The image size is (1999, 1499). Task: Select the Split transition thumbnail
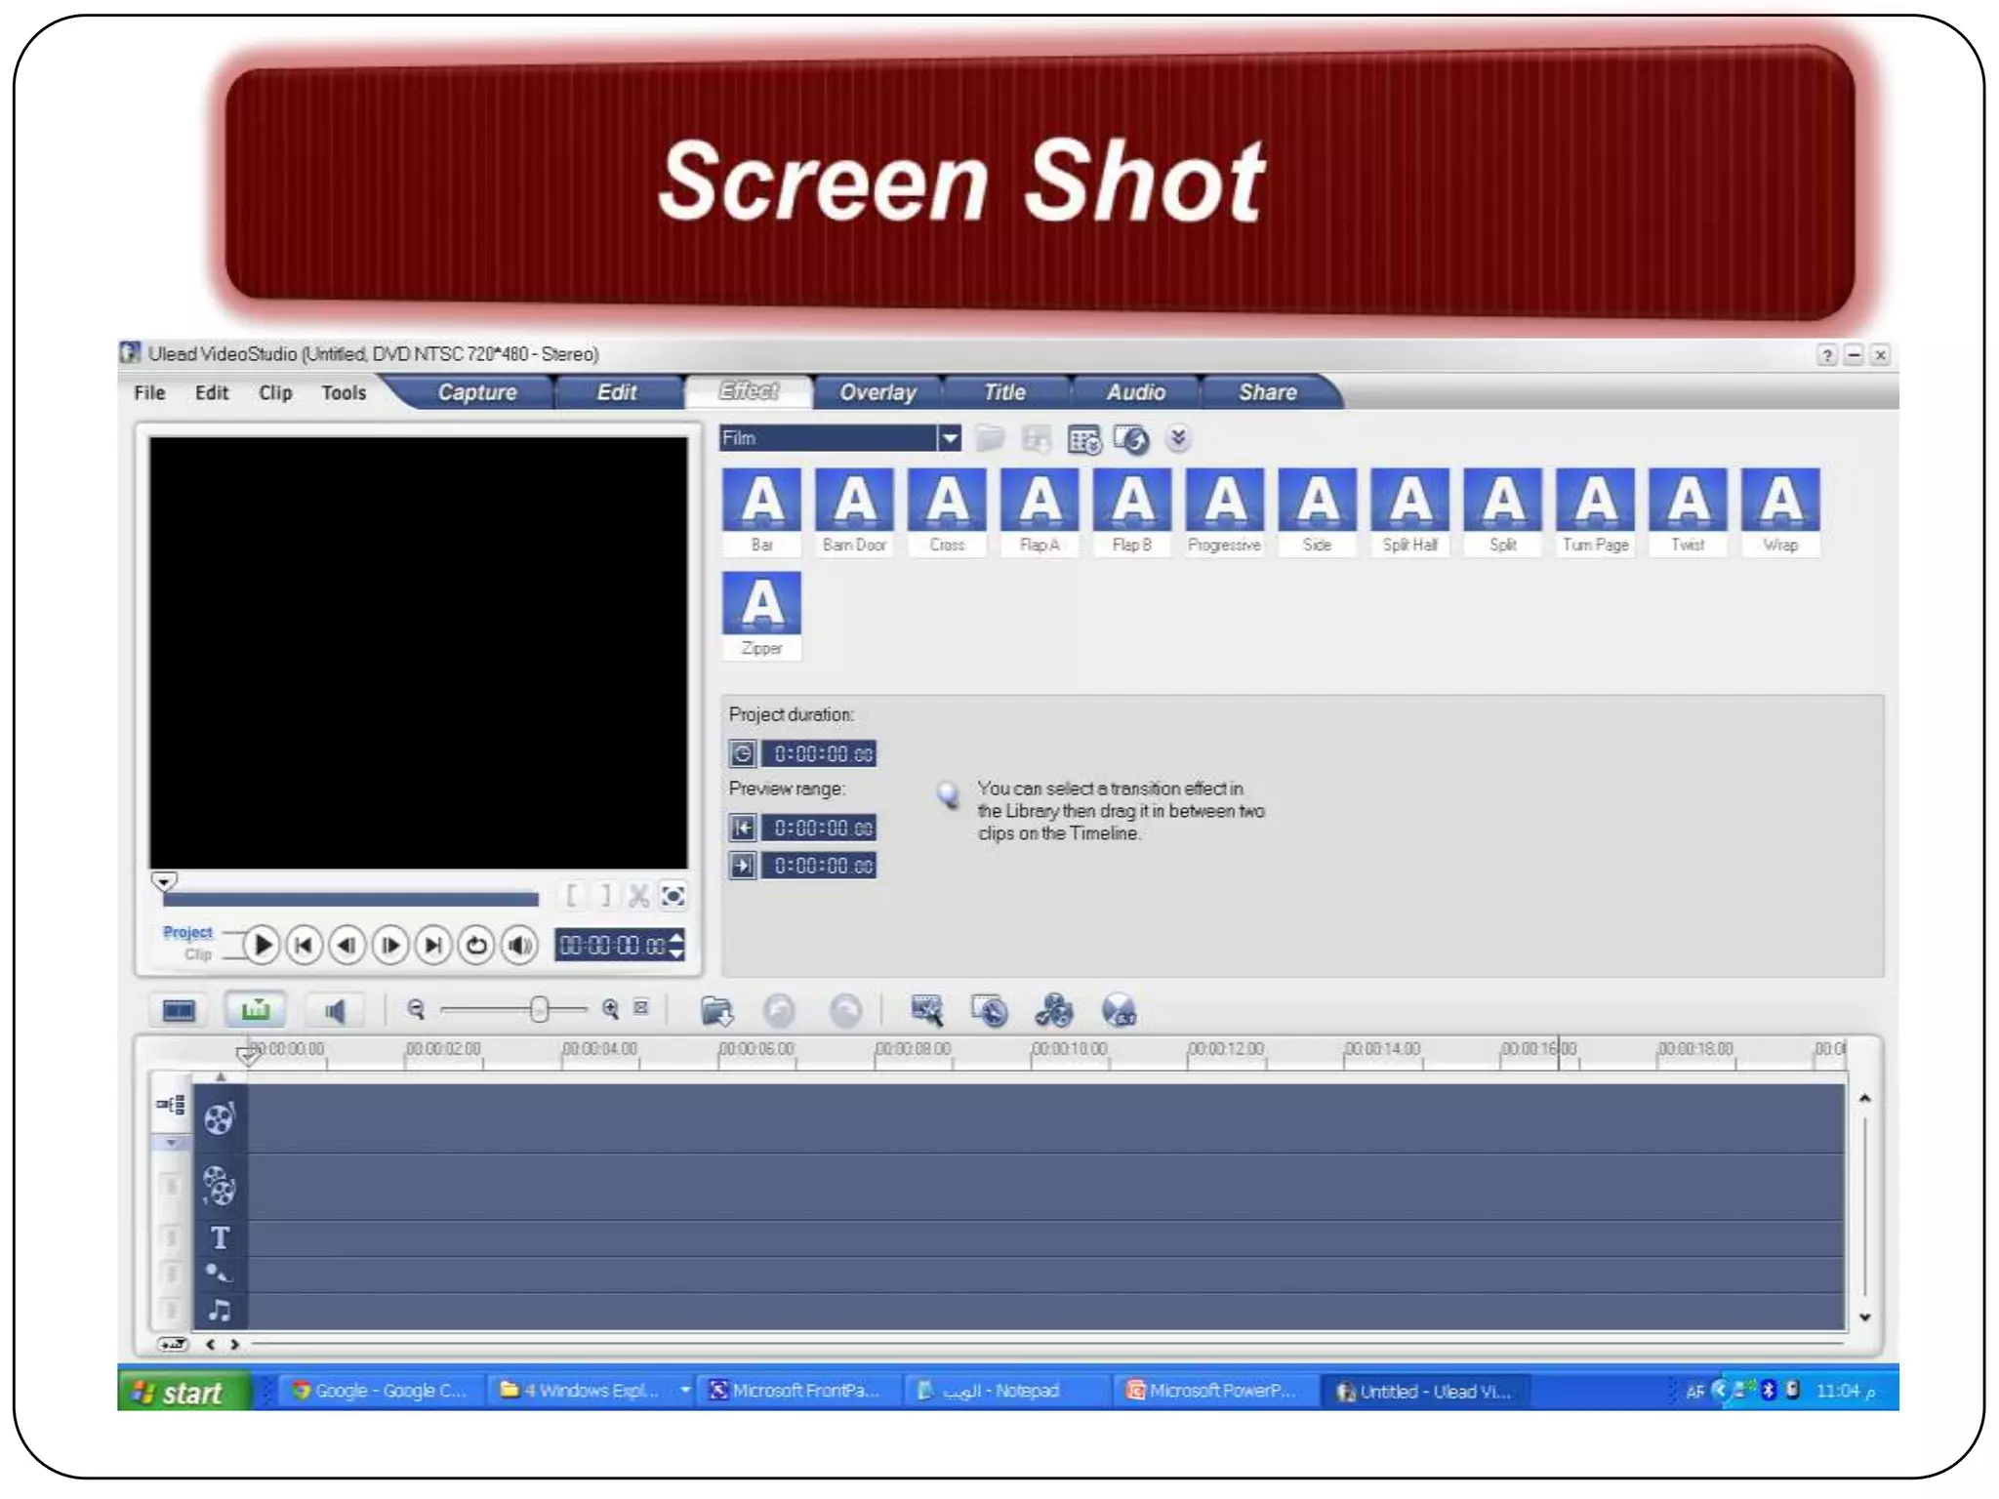[1503, 511]
